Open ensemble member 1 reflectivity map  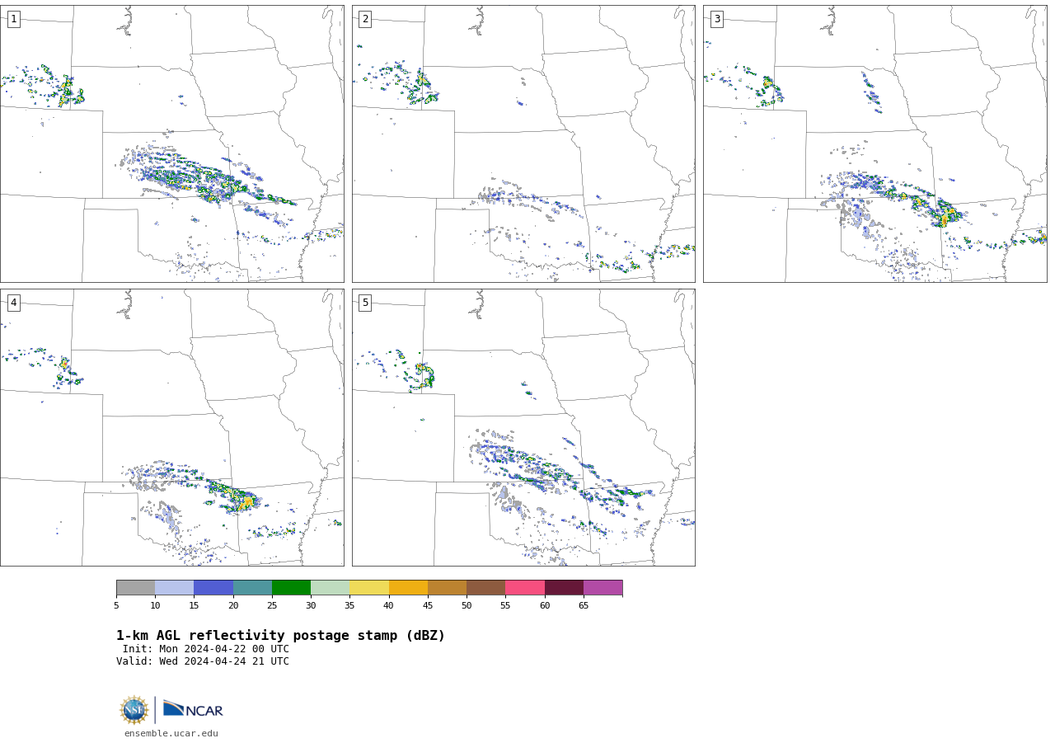point(171,143)
